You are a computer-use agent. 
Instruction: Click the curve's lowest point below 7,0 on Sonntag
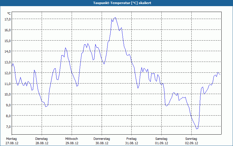click(197, 129)
